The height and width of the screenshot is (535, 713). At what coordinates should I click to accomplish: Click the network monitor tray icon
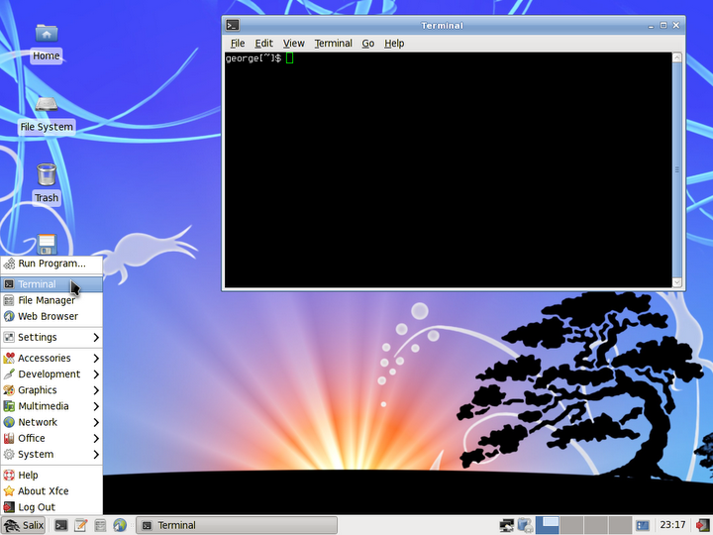click(x=506, y=525)
